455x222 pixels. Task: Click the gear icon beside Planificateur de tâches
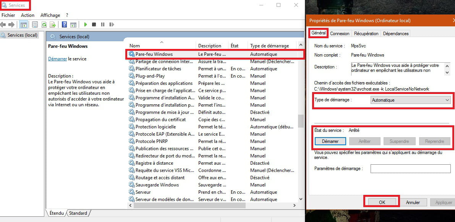(132, 69)
